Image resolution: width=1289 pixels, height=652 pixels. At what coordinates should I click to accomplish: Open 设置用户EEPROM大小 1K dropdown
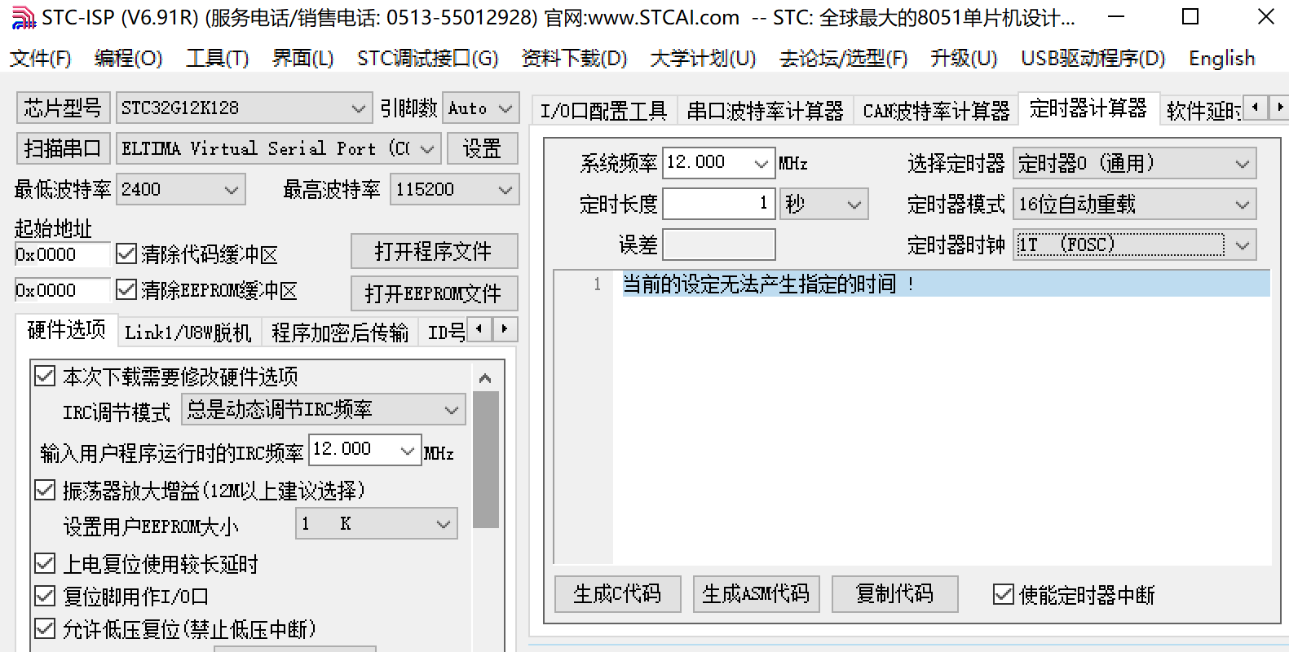pyautogui.click(x=376, y=523)
